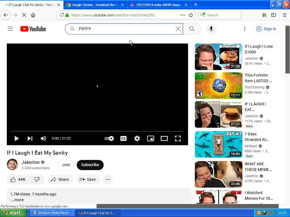Image resolution: width=290 pixels, height=217 pixels.
Task: Start voice search with microphone icon
Action: coord(211,29)
